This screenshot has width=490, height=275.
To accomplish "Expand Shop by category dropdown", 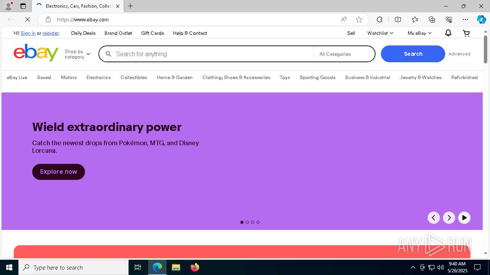I will pyautogui.click(x=77, y=54).
